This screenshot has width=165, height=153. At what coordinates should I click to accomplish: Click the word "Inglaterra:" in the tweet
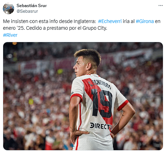(x=85, y=21)
